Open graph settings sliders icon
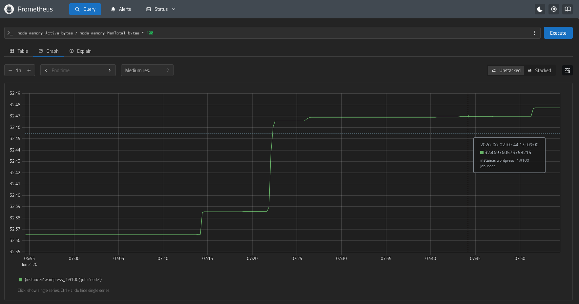This screenshot has width=579, height=304. (568, 70)
